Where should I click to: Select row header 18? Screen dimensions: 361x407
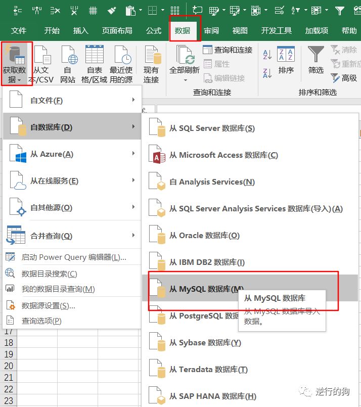point(9,343)
